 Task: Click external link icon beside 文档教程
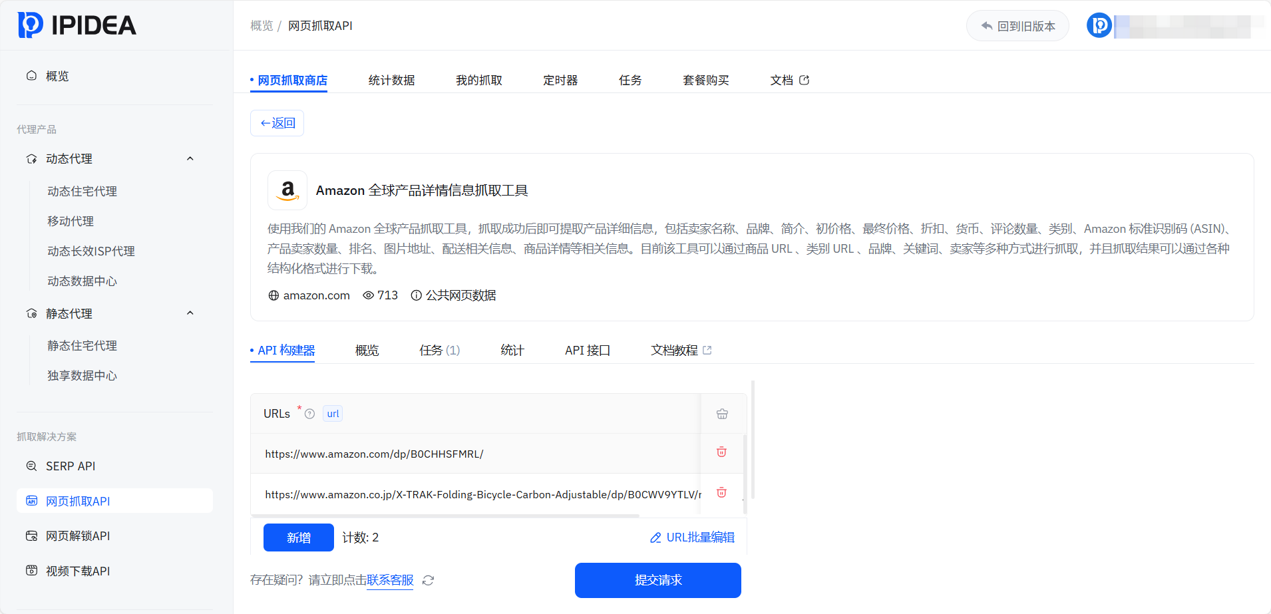point(707,351)
